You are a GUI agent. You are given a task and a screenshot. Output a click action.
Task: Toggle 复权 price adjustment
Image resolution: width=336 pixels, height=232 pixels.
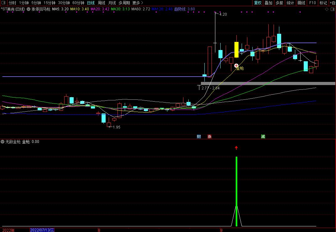point(258,3)
